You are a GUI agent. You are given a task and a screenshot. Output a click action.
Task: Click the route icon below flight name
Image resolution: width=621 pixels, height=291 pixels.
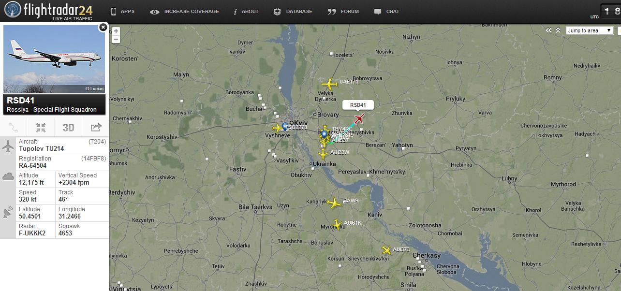14,128
